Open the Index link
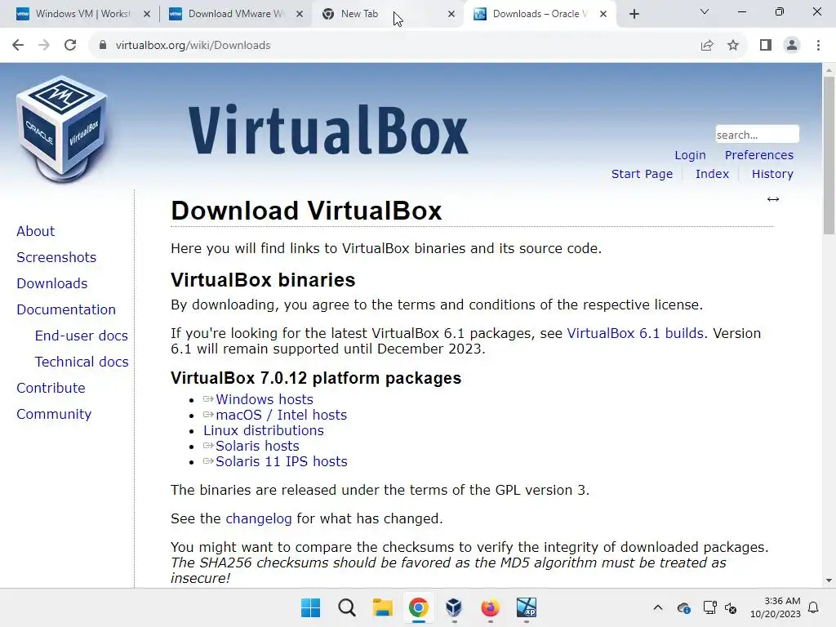The width and height of the screenshot is (836, 627). tap(712, 174)
